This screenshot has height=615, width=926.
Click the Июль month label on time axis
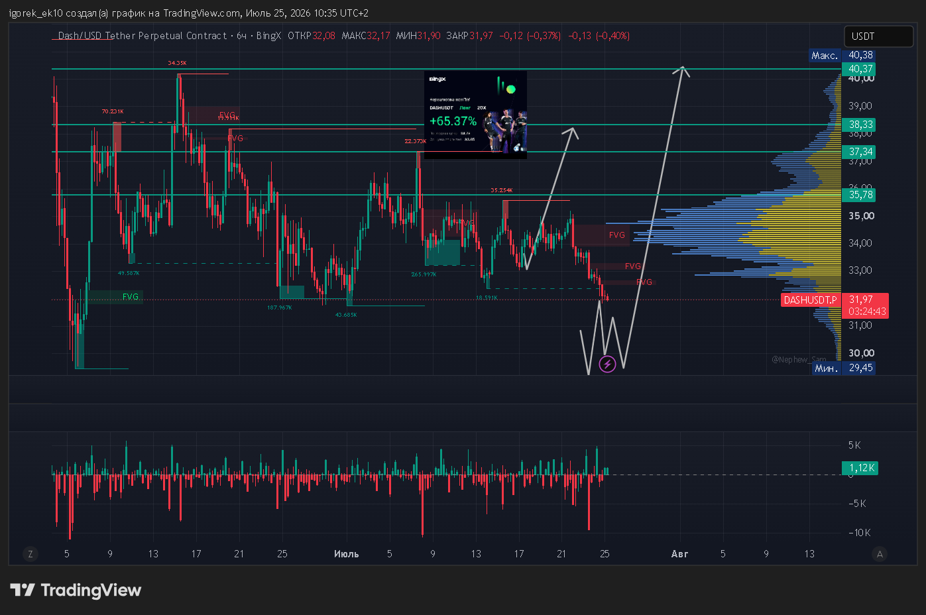pos(346,554)
